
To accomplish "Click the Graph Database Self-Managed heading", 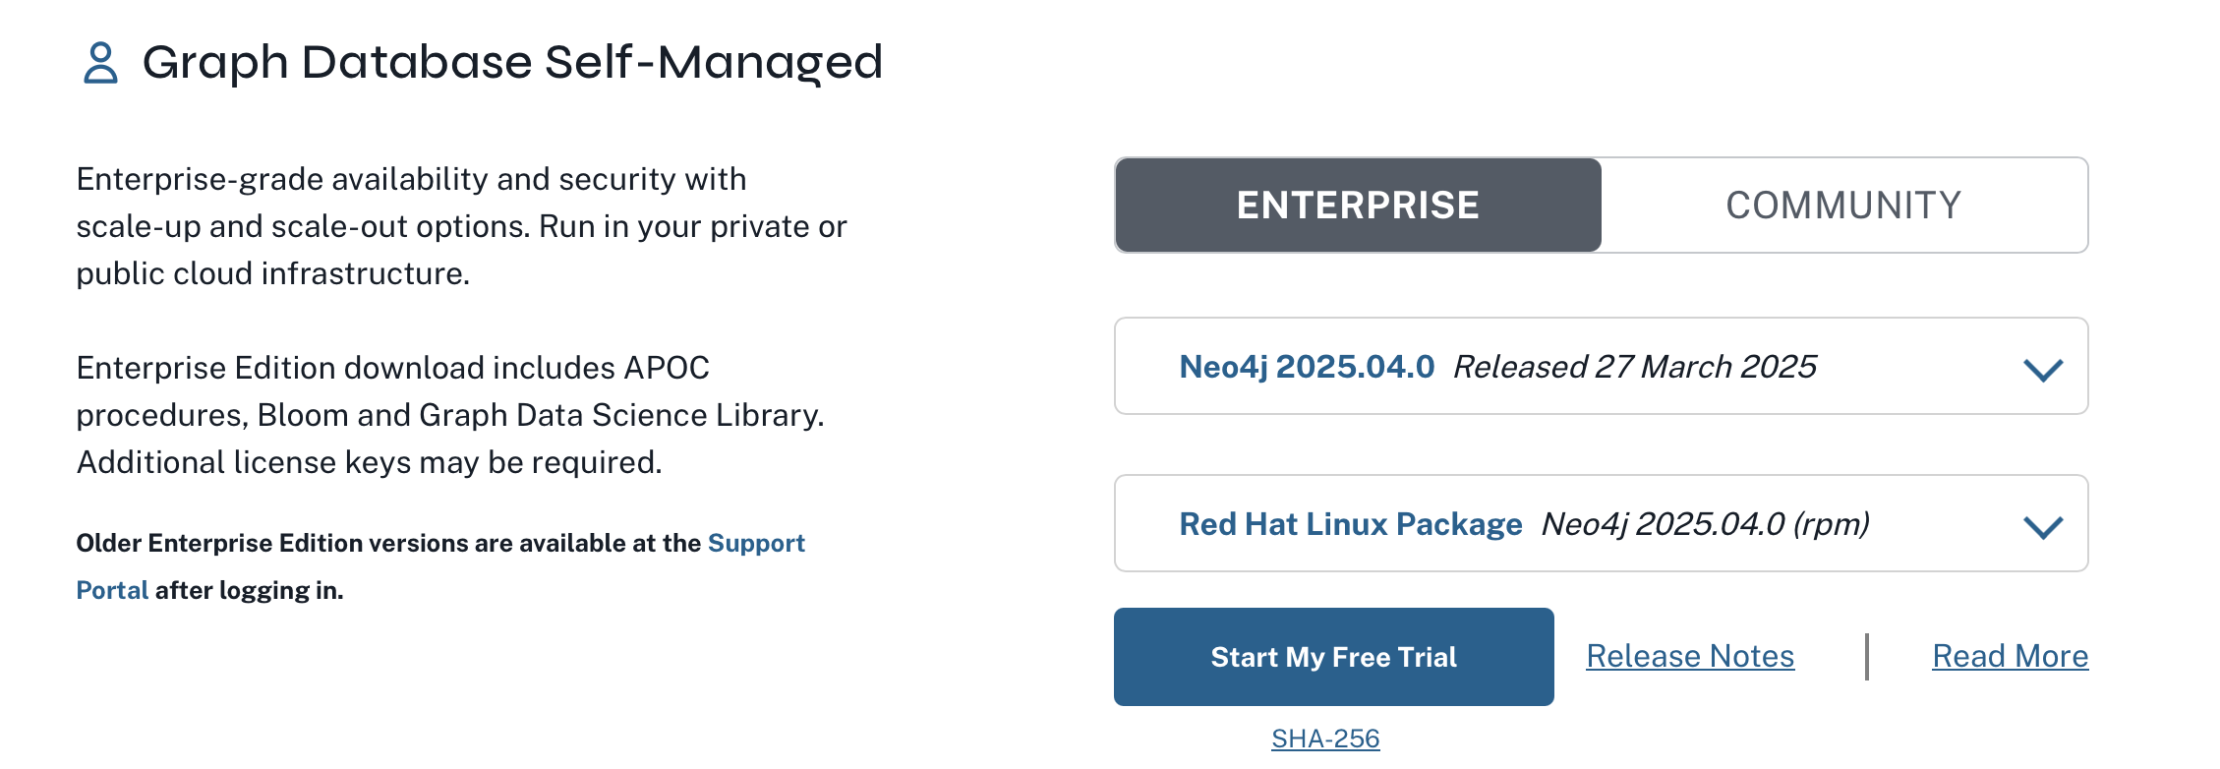I will [512, 63].
